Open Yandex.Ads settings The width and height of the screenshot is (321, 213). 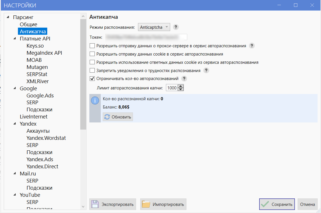click(40, 159)
